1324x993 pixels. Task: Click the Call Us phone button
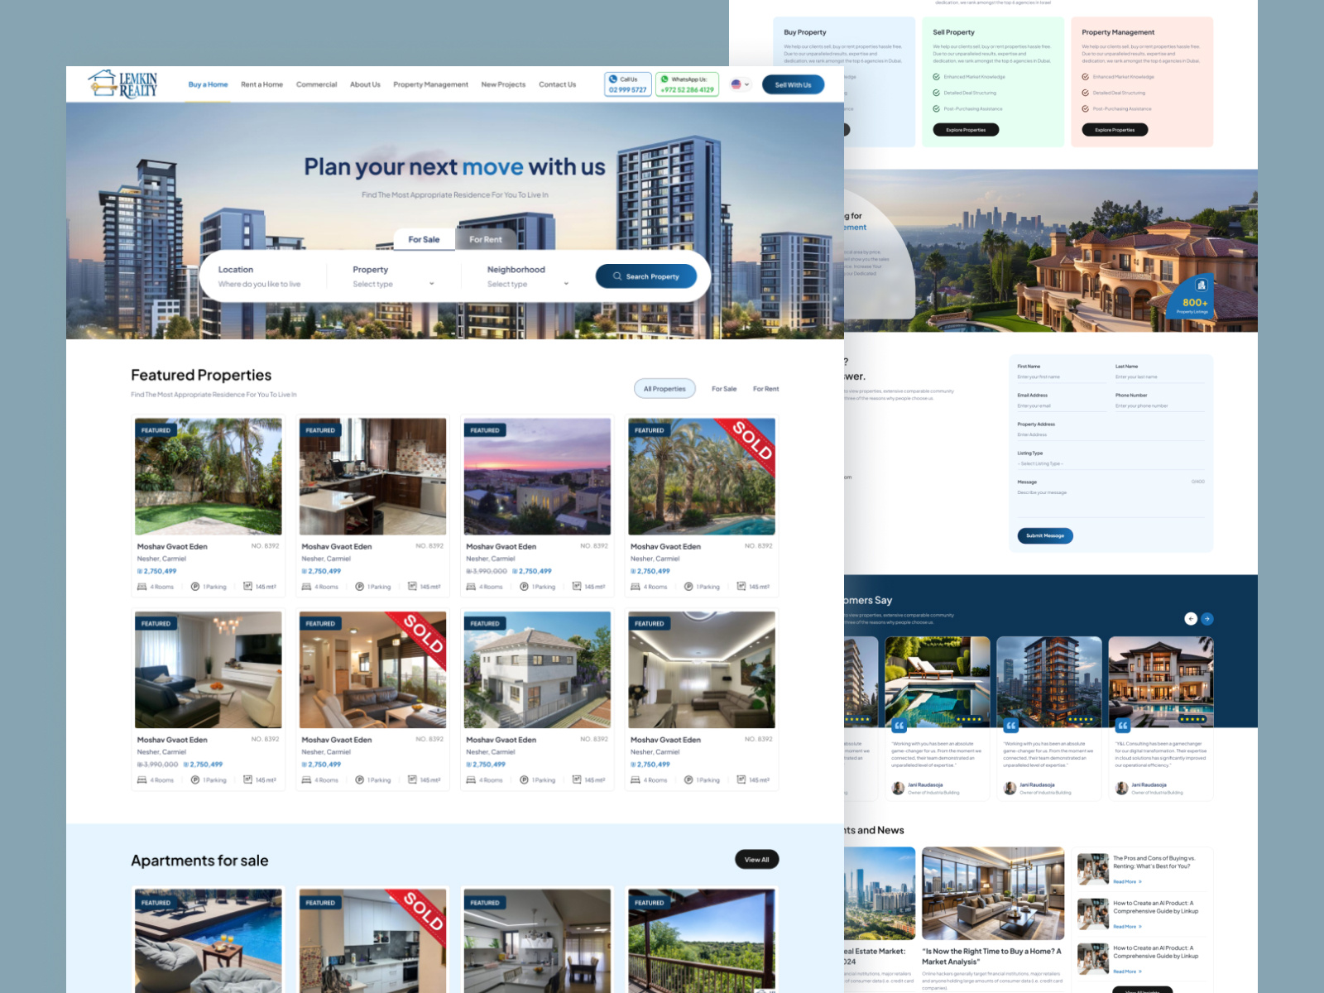point(628,84)
